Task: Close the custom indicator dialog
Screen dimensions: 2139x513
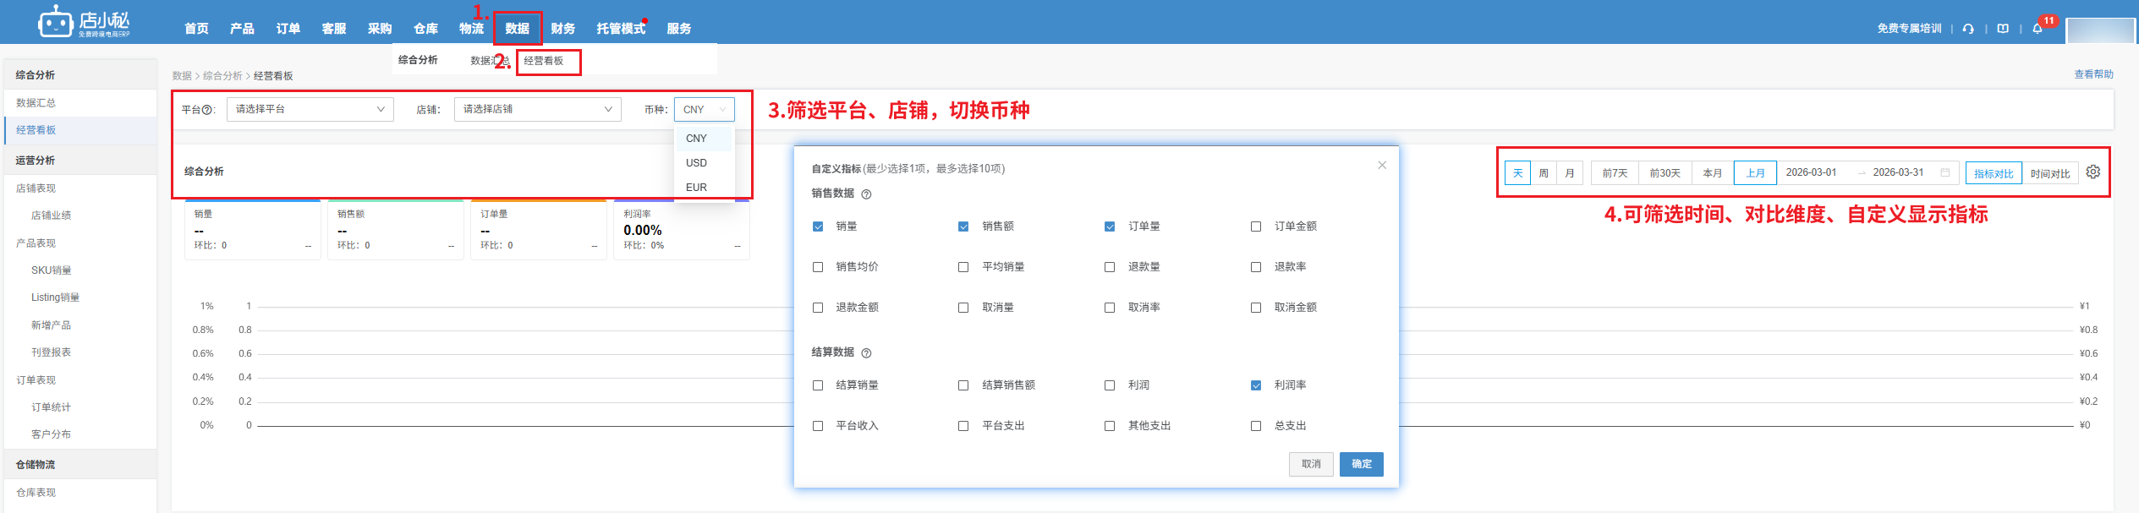Action: [x=1382, y=166]
